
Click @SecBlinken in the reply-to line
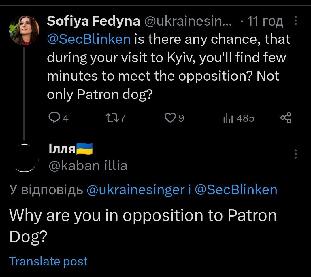pos(236,190)
